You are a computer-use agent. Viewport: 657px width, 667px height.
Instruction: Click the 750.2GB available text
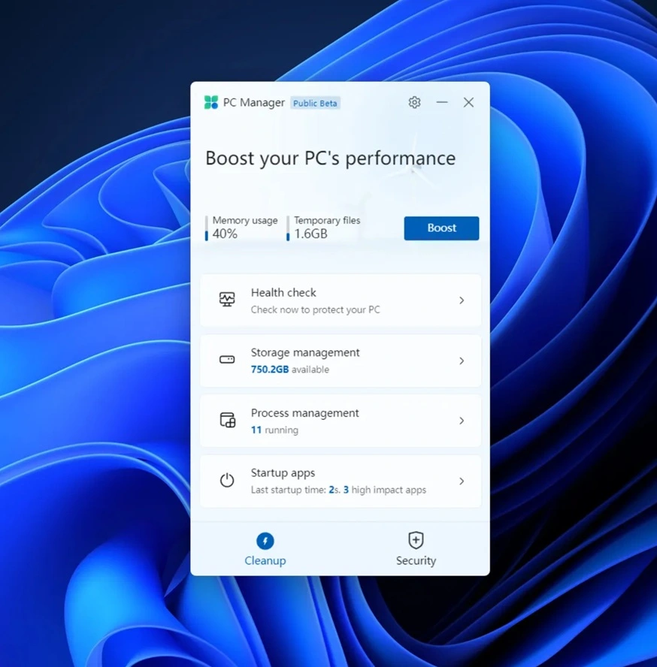click(x=290, y=370)
